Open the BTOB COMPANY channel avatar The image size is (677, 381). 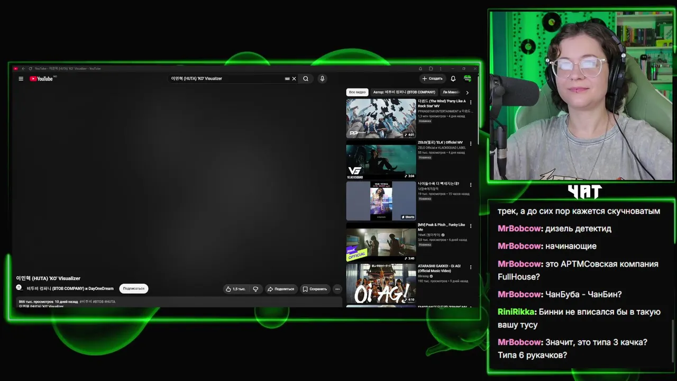(19, 288)
